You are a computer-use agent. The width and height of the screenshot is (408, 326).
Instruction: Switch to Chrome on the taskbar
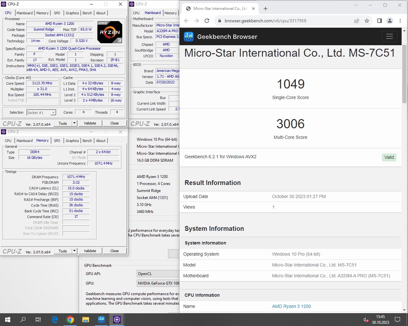pos(70,320)
